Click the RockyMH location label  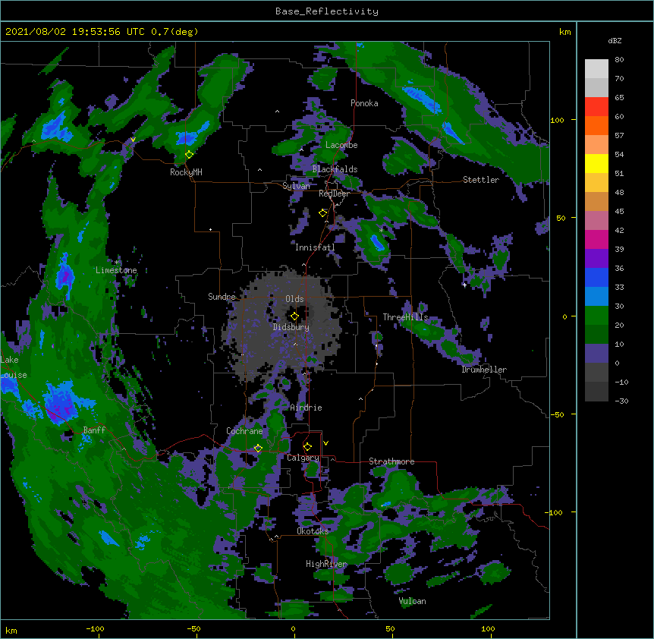pos(186,172)
